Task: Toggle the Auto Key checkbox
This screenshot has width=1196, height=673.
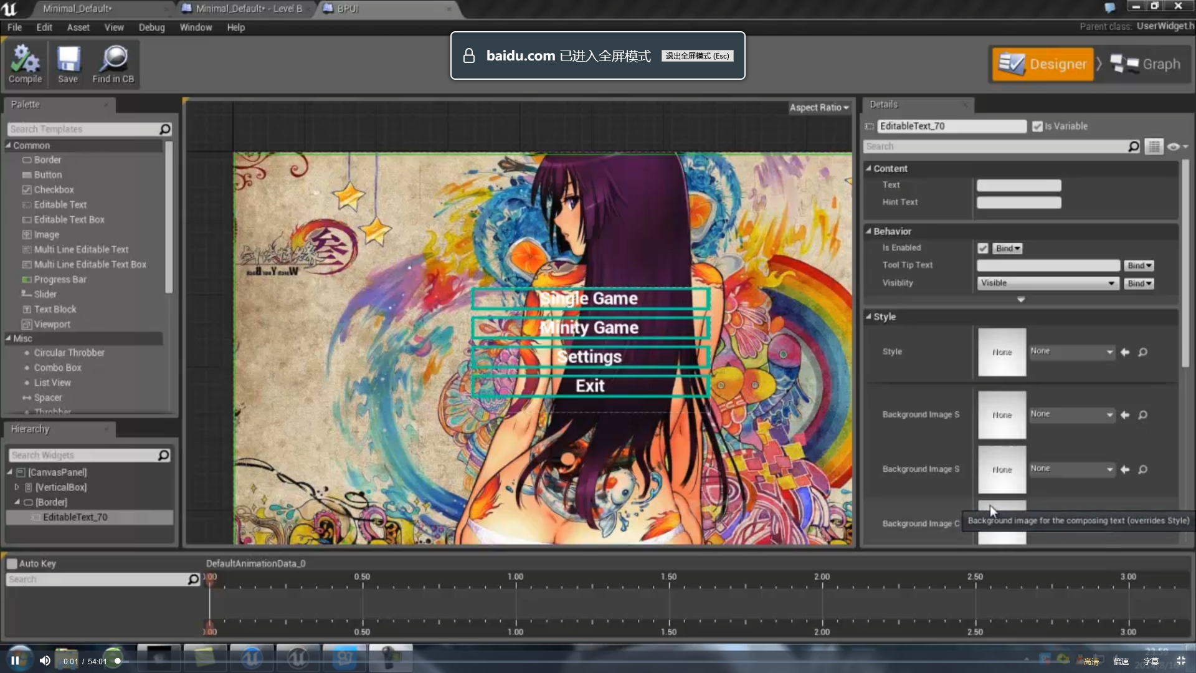Action: click(12, 564)
